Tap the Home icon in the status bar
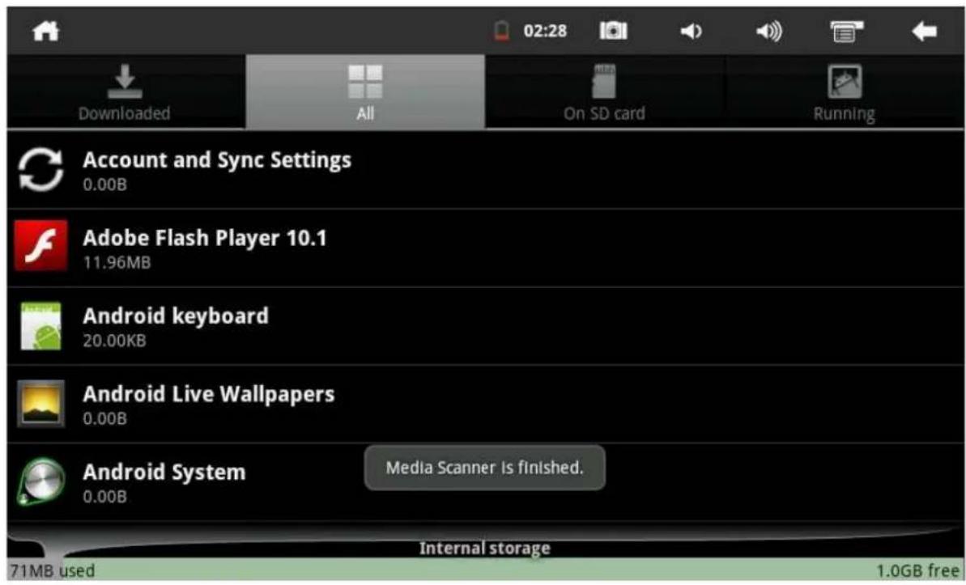 [x=45, y=31]
